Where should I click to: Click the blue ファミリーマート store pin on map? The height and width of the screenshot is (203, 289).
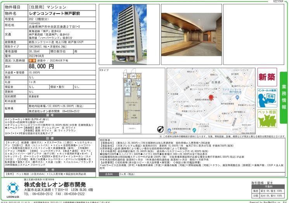pos(237,98)
